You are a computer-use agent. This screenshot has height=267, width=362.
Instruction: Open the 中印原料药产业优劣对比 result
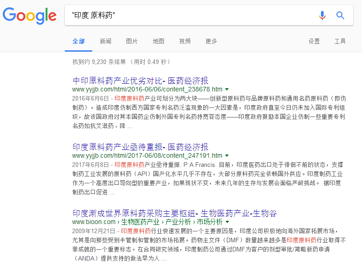[x=140, y=81]
